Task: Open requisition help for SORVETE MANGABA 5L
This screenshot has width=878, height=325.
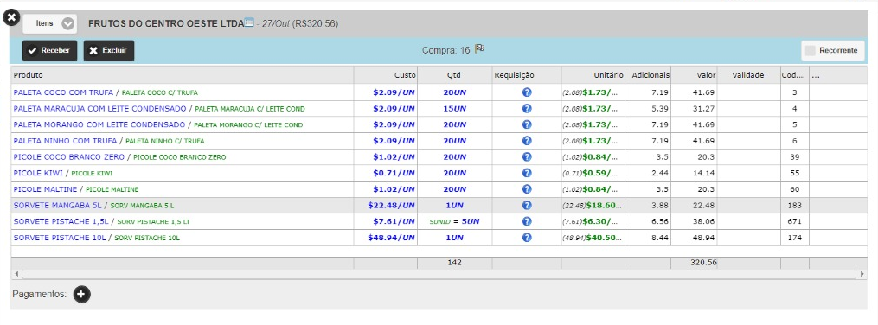Action: point(527,206)
